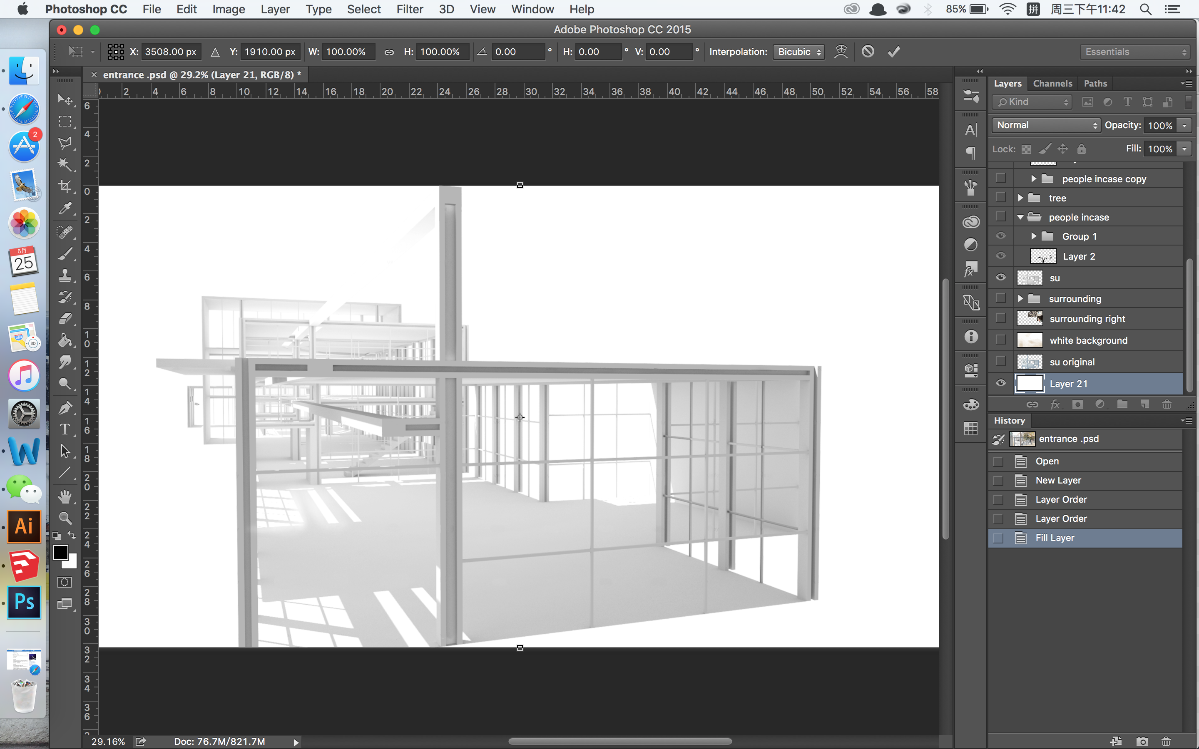The height and width of the screenshot is (749, 1199).
Task: Select the Eyedropper tool
Action: point(65,208)
